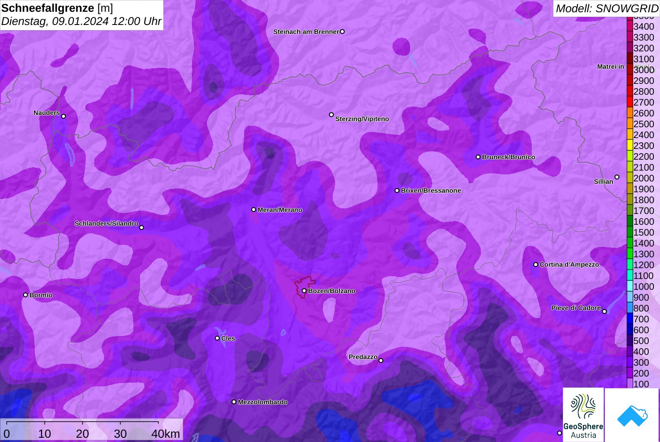Screen dimensions: 660x442
Task: Select the purple 300 legend swatch
Action: [629, 362]
